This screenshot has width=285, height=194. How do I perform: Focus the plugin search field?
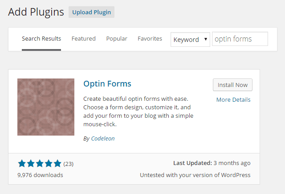240,39
